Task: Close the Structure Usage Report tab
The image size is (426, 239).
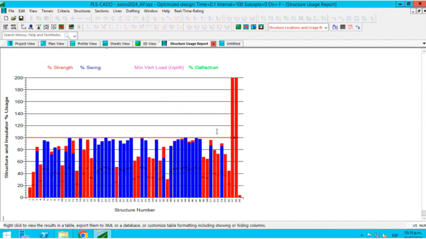Action: pos(214,43)
